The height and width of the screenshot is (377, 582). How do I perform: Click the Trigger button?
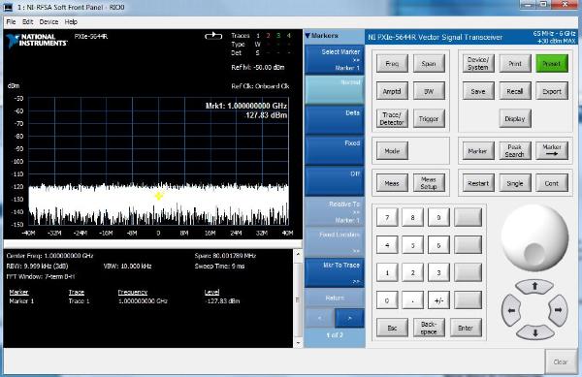(429, 118)
